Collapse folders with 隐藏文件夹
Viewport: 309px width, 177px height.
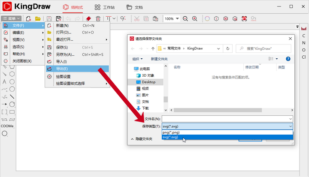click(142, 139)
